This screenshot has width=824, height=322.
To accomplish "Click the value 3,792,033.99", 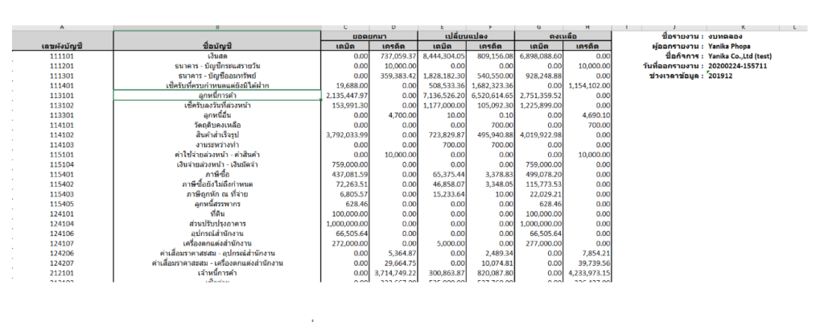I will pos(346,134).
